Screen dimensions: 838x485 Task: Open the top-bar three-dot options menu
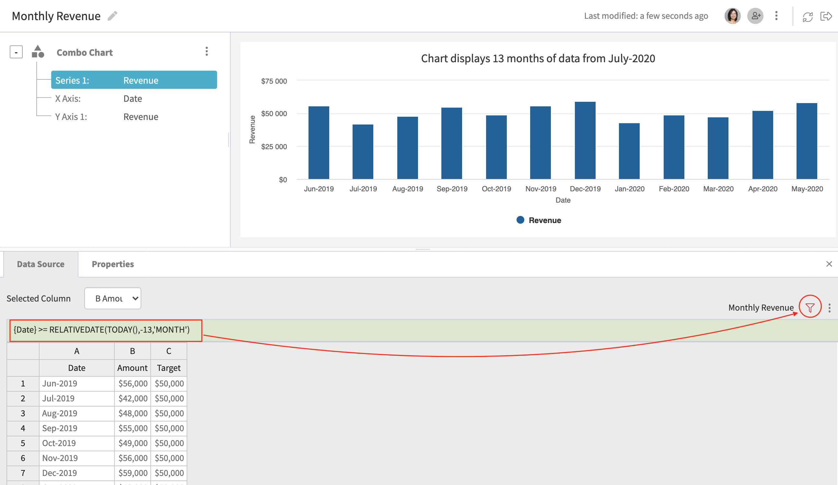776,16
